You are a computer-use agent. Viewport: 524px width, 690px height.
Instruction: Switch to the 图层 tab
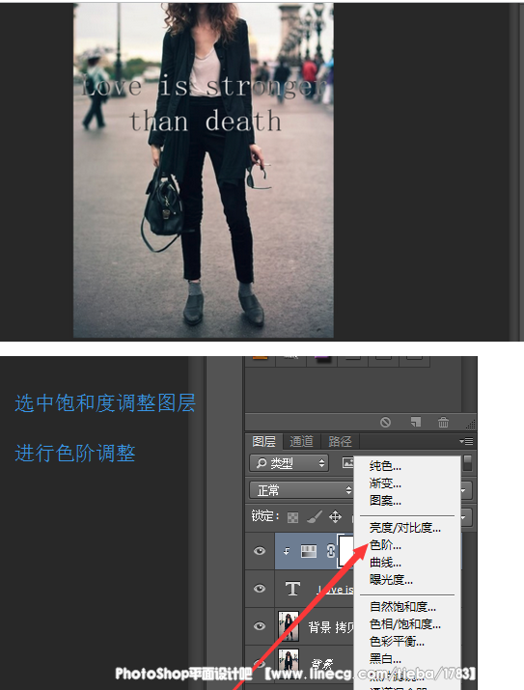263,441
